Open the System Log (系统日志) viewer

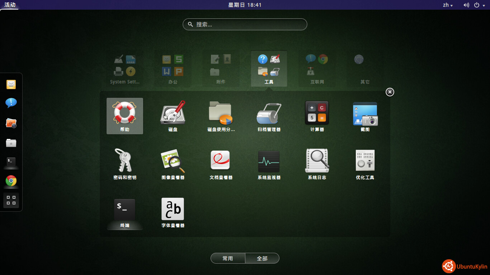tap(317, 164)
